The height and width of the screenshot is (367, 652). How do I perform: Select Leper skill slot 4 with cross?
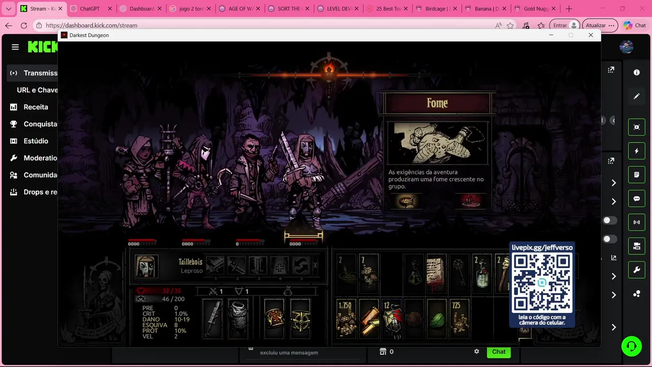point(279,265)
